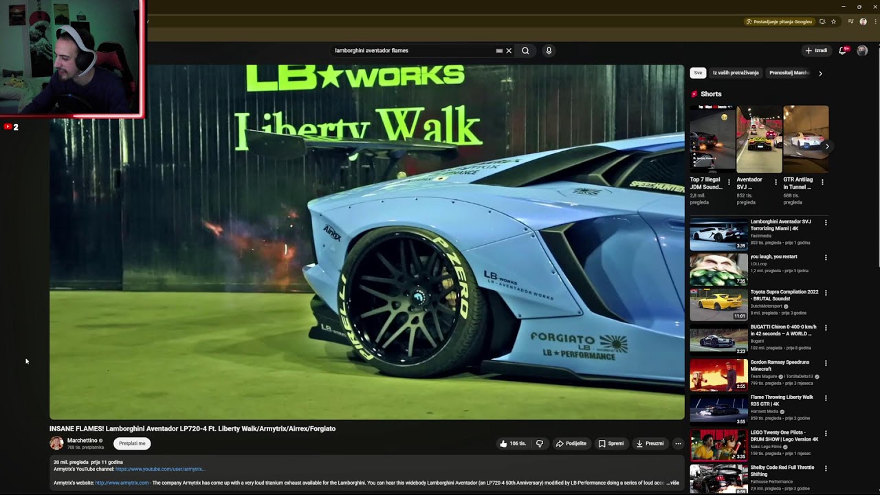
Task: Open the LEGO Twenty One Pilots thumbnail
Action: pyautogui.click(x=718, y=445)
